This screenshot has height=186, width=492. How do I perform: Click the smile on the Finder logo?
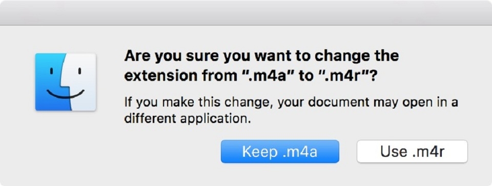(66, 94)
